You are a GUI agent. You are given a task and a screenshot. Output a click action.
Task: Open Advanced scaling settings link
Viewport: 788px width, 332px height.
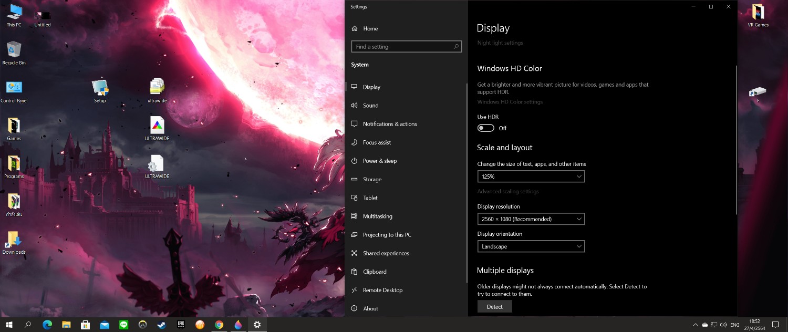508,192
